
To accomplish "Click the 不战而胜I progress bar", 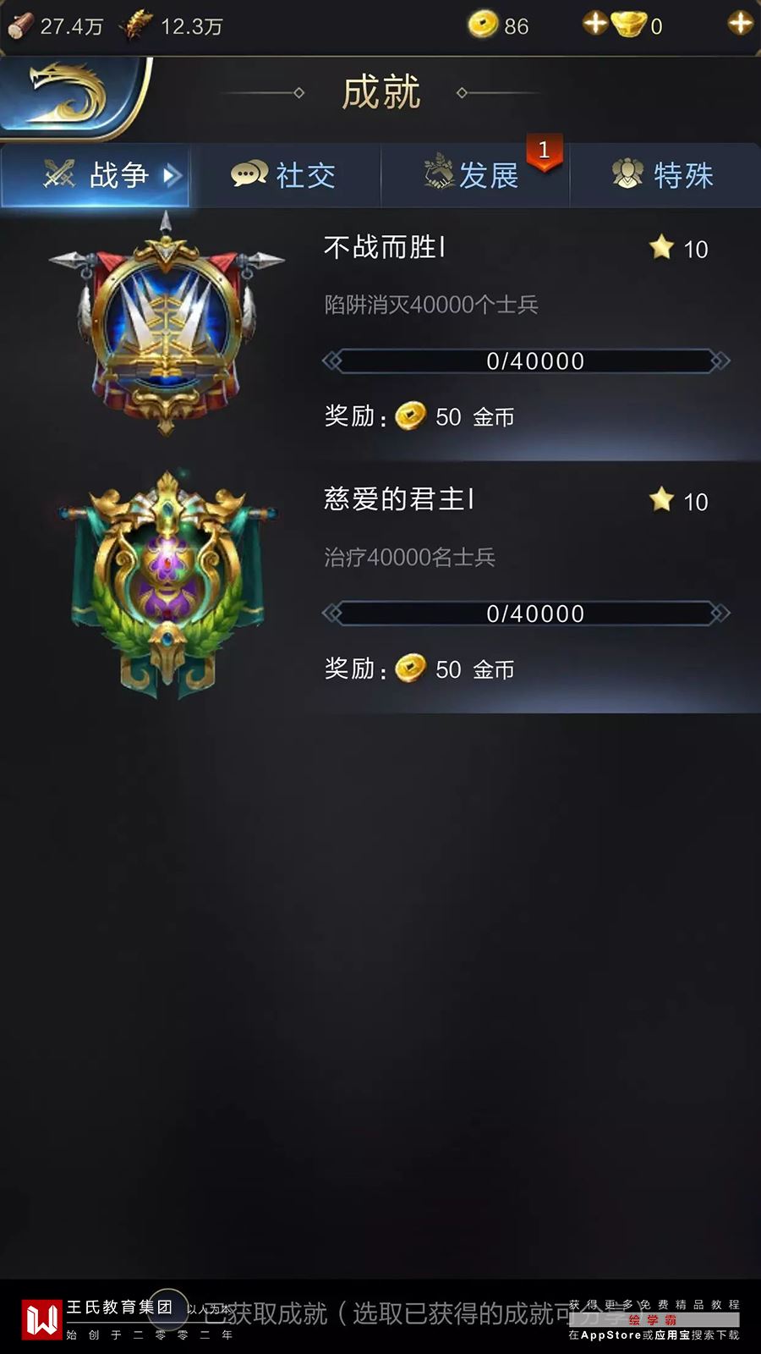I will [x=526, y=361].
